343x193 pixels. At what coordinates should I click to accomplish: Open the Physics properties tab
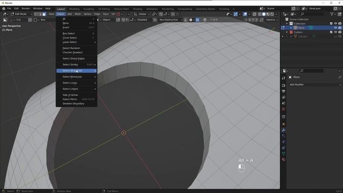(x=284, y=142)
